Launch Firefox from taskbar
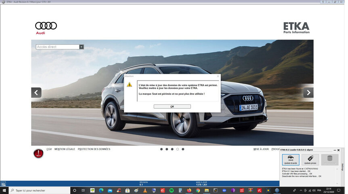This screenshot has height=194, width=348. pos(189,190)
